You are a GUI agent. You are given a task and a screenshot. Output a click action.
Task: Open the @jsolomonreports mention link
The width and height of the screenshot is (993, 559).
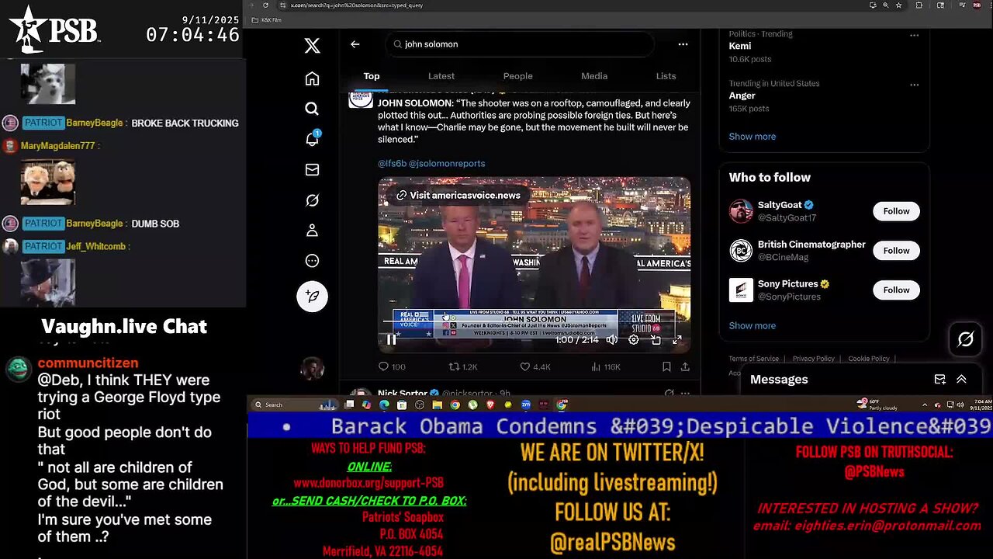pyautogui.click(x=447, y=163)
